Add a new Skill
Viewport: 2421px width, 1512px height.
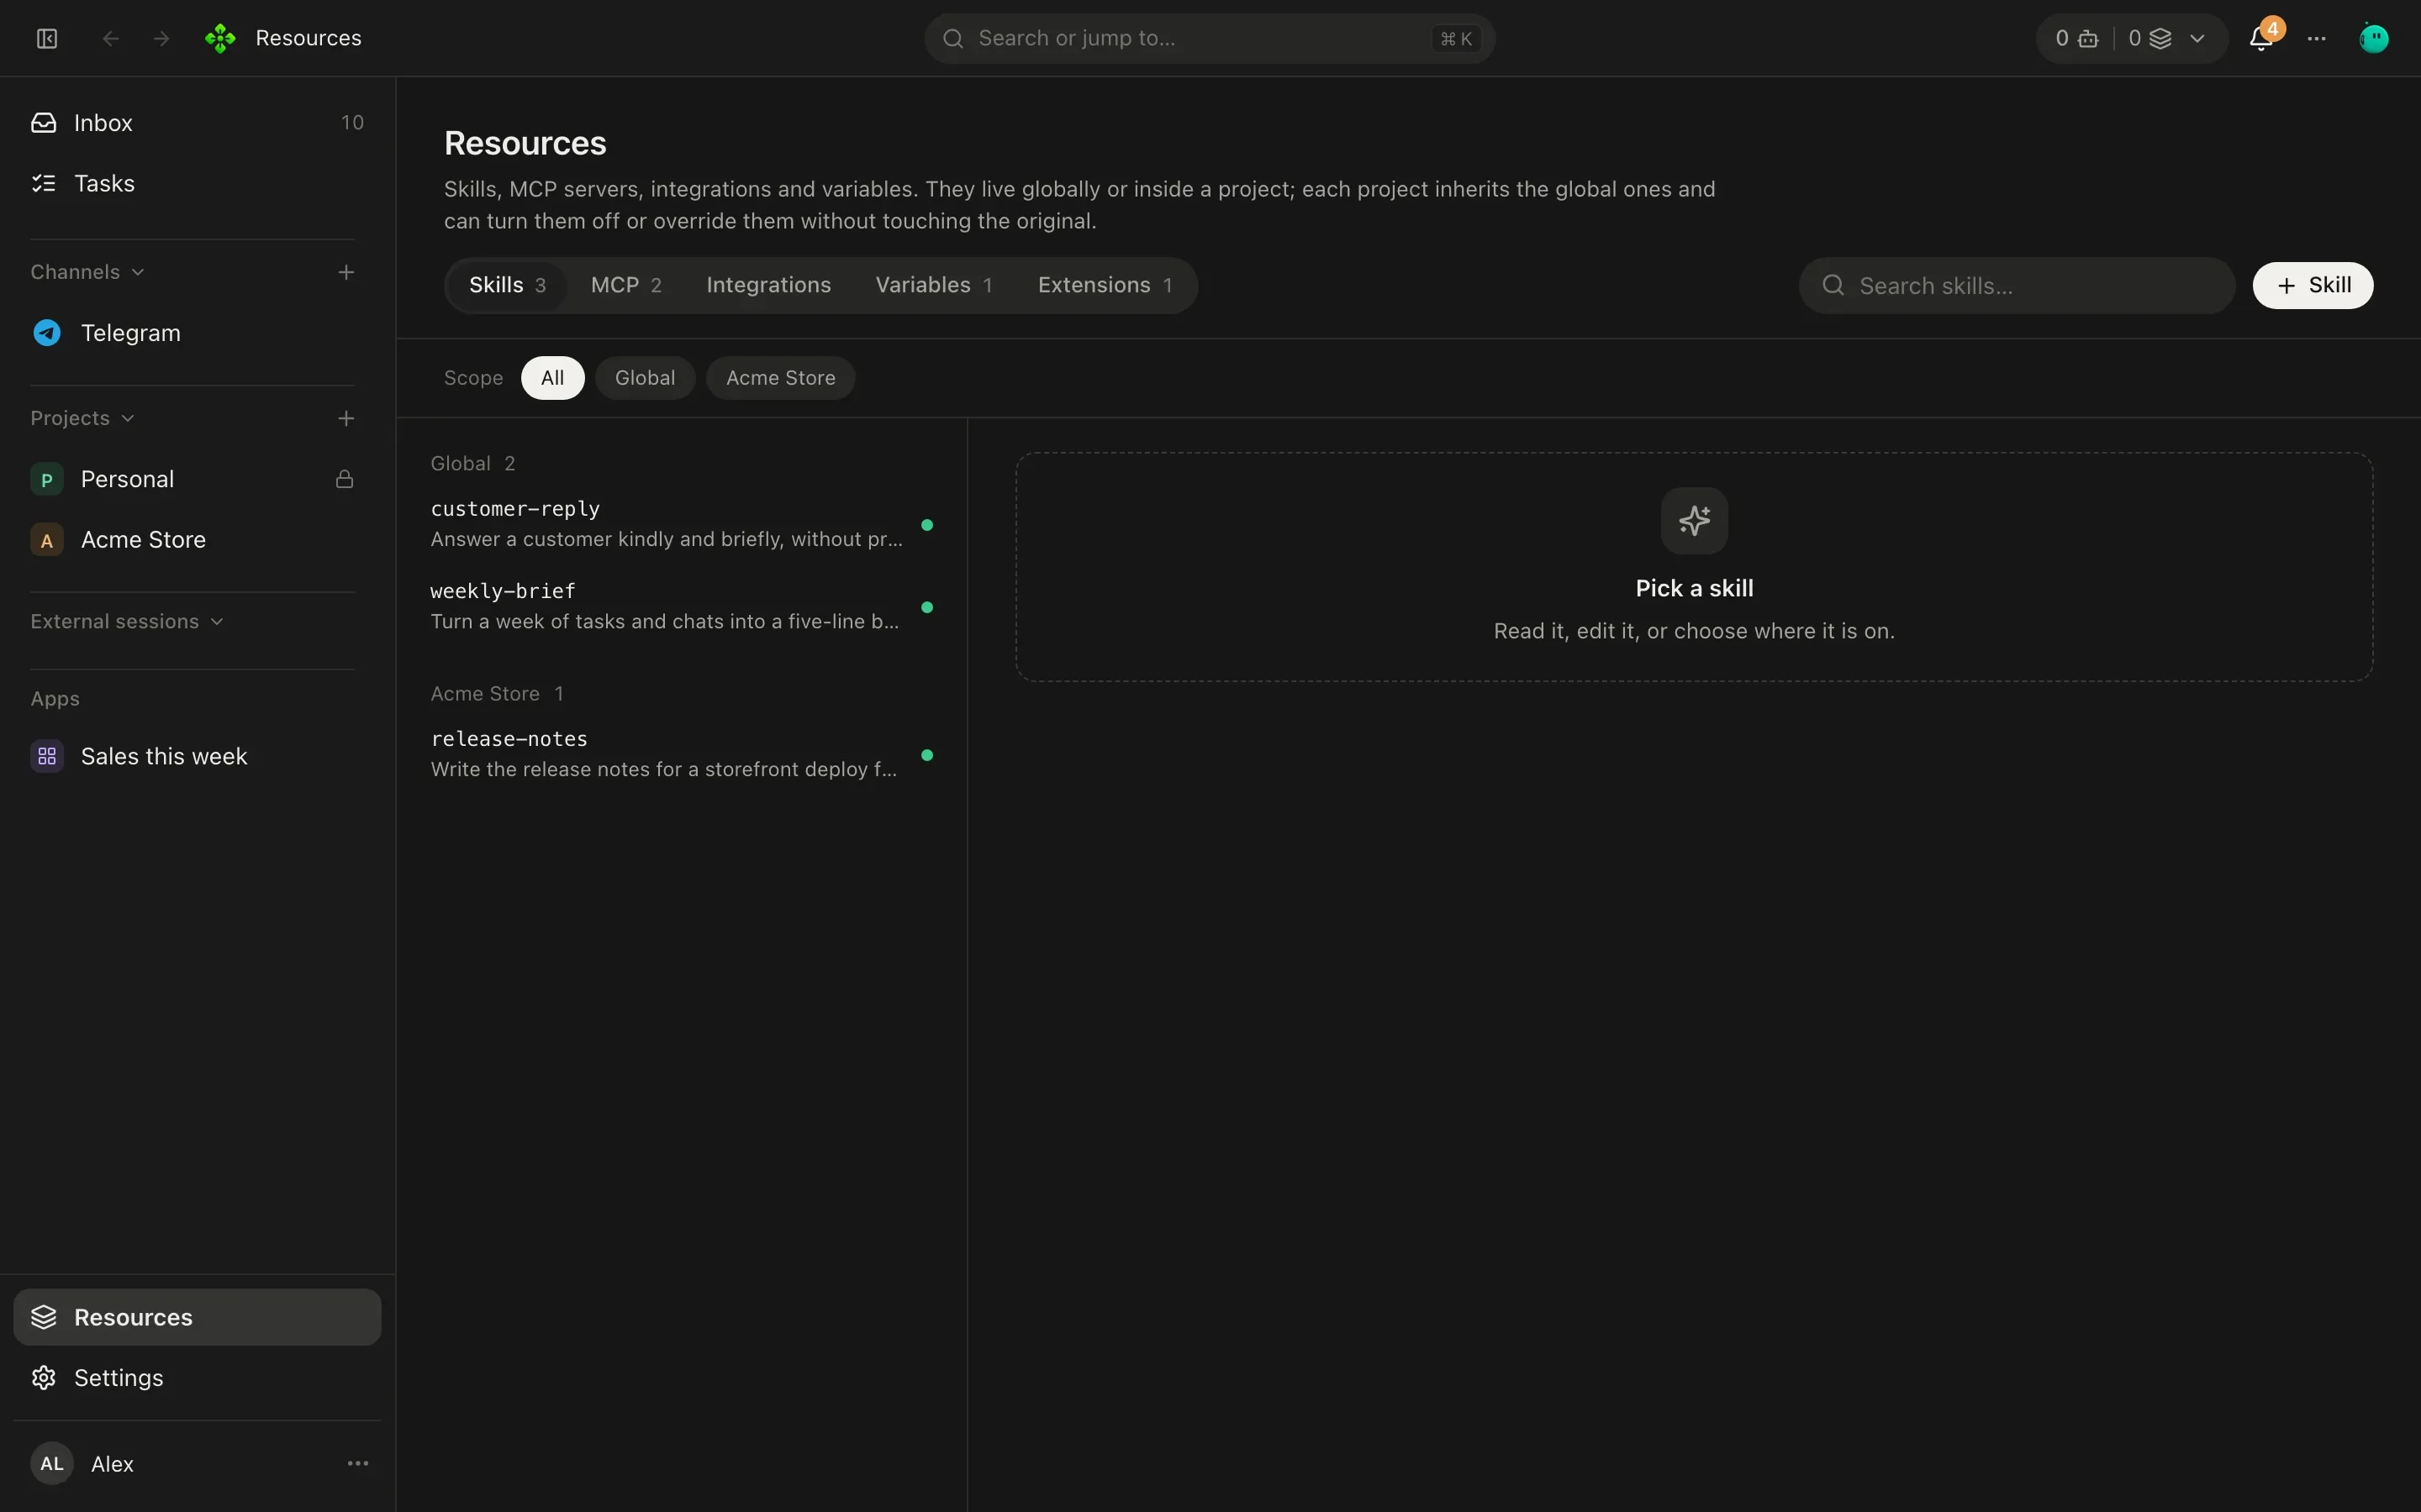[2312, 285]
